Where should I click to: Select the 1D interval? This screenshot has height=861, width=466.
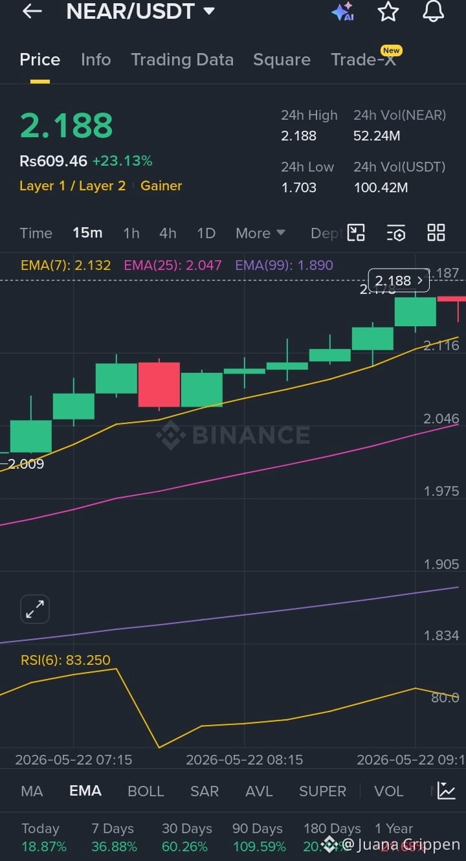tap(206, 233)
